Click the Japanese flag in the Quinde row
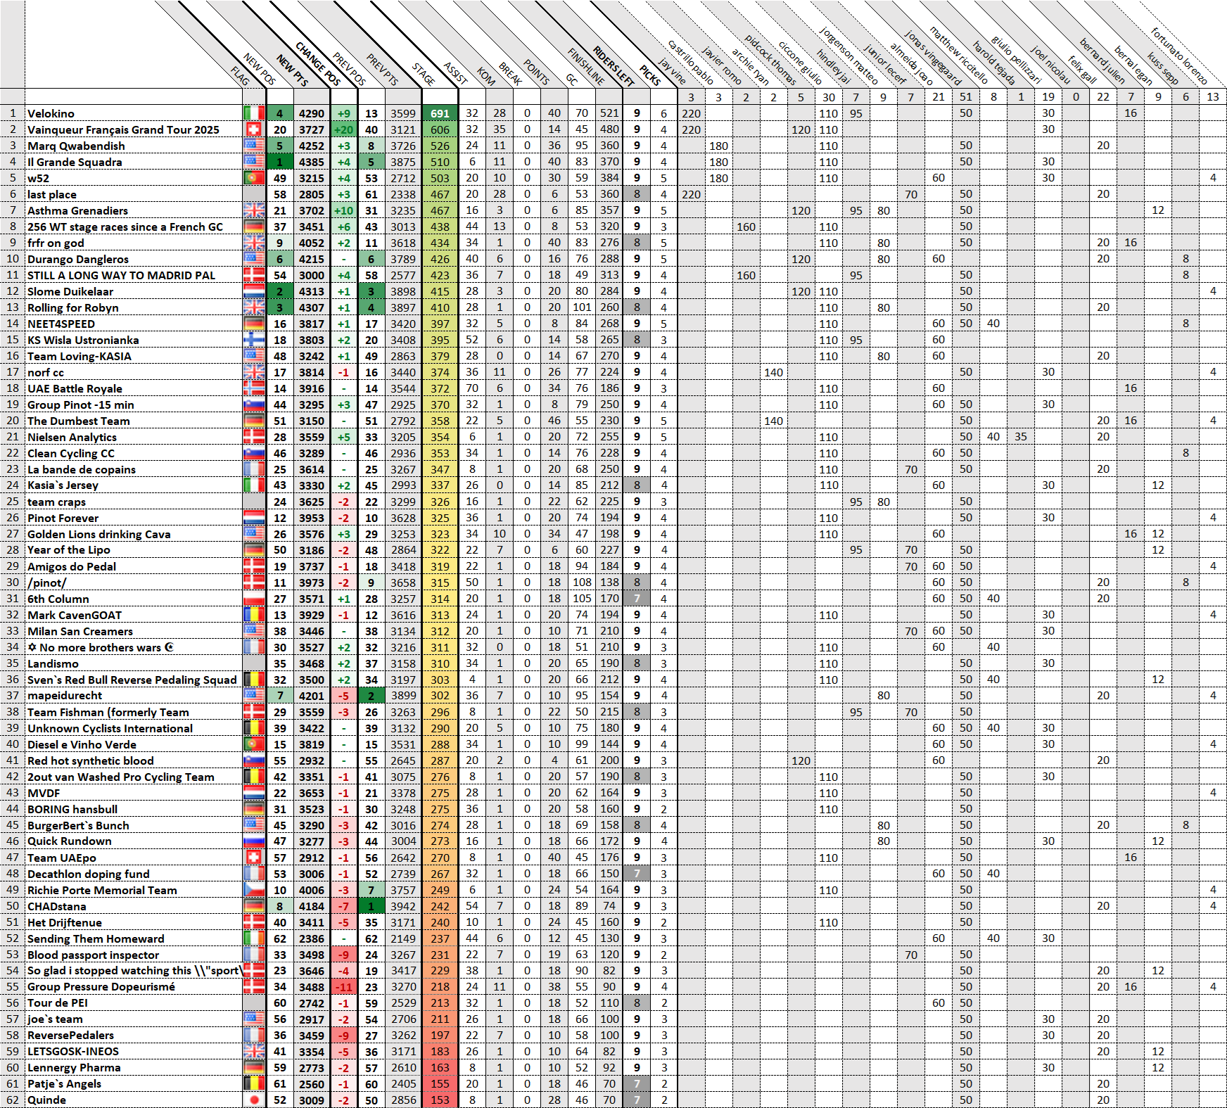This screenshot has height=1108, width=1227. click(x=254, y=1100)
